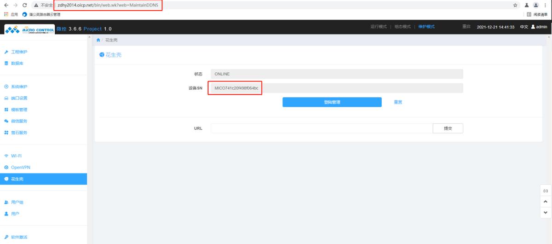The image size is (552, 244).
Task: Open 蒲公英路由器云管理 bookmark
Action: 41,14
